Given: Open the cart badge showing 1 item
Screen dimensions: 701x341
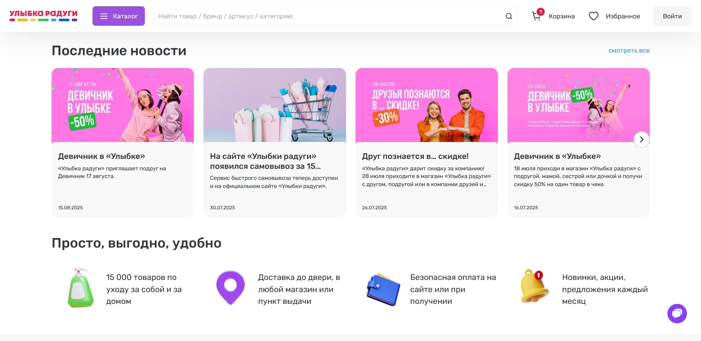Looking at the screenshot, I should [541, 11].
